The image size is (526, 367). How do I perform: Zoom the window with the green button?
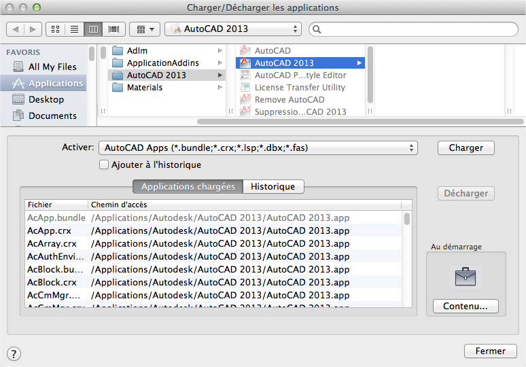(37, 7)
